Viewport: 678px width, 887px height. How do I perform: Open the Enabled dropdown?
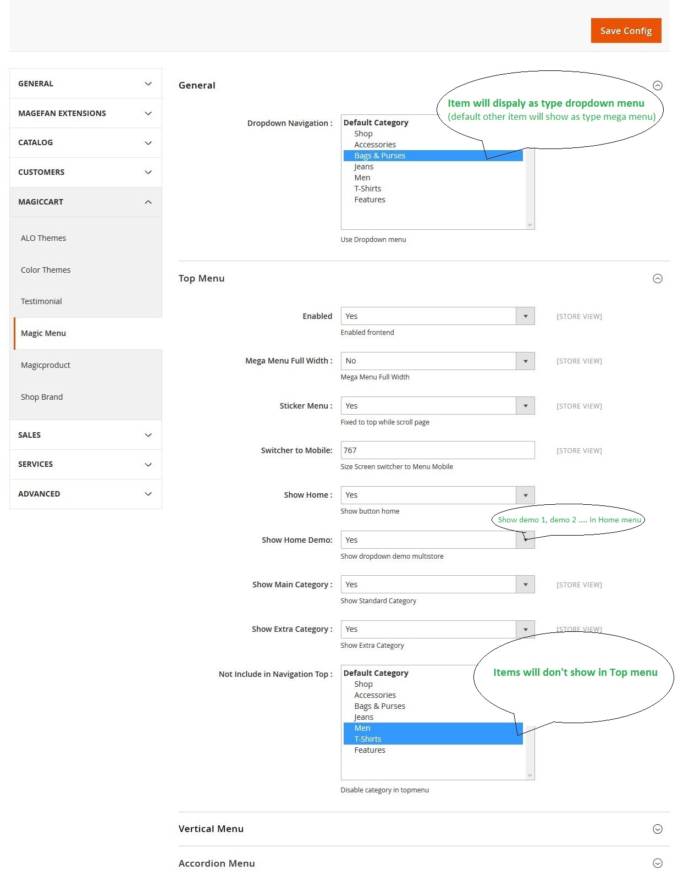pyautogui.click(x=437, y=316)
